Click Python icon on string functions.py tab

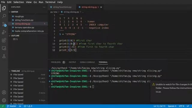[x=51, y=7]
